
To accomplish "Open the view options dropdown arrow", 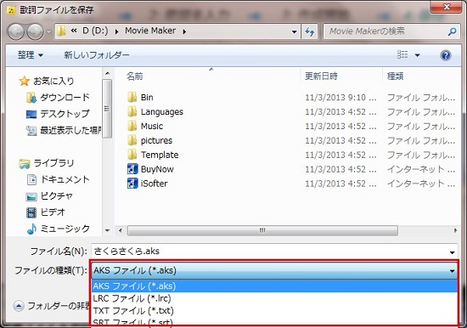I will [417, 55].
